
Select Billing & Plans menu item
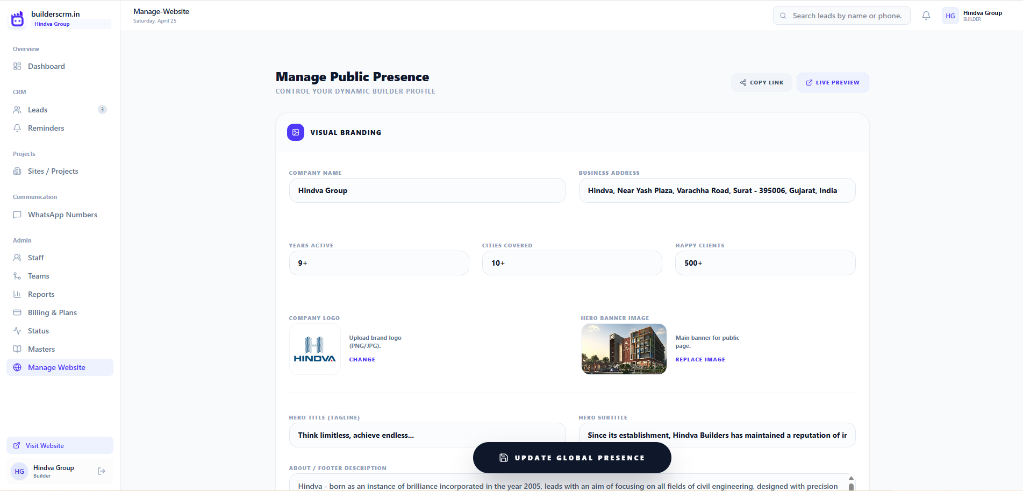click(x=52, y=312)
